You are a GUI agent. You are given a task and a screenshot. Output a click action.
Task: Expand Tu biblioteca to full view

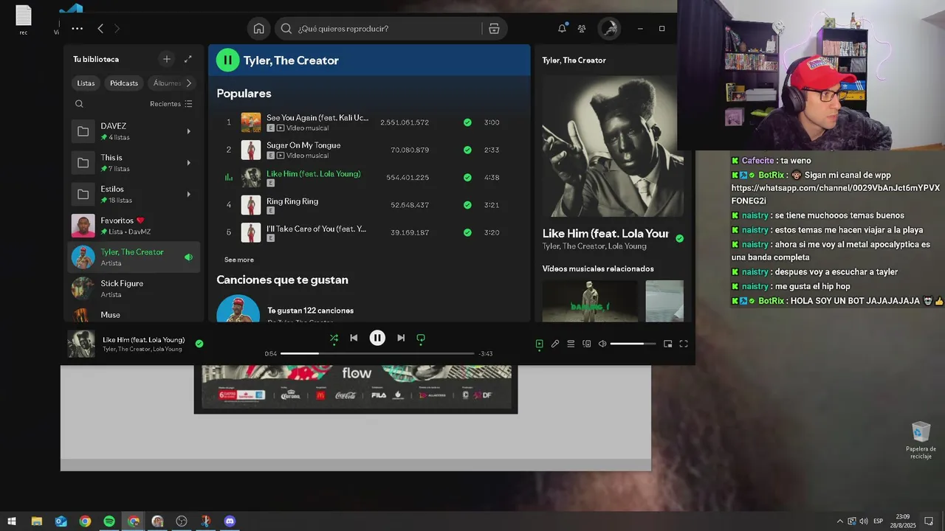tap(188, 59)
